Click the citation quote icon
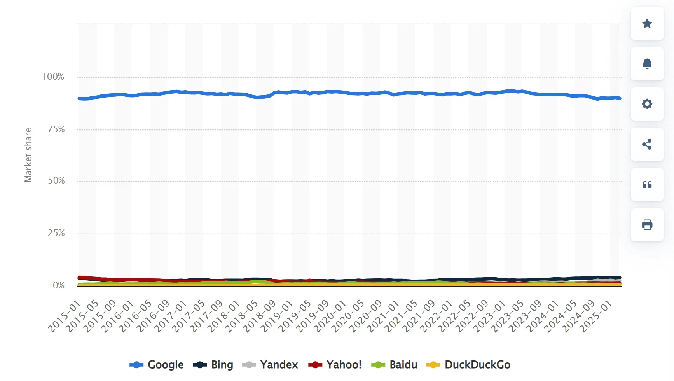Viewport: 674px width, 381px height. pyautogui.click(x=647, y=185)
